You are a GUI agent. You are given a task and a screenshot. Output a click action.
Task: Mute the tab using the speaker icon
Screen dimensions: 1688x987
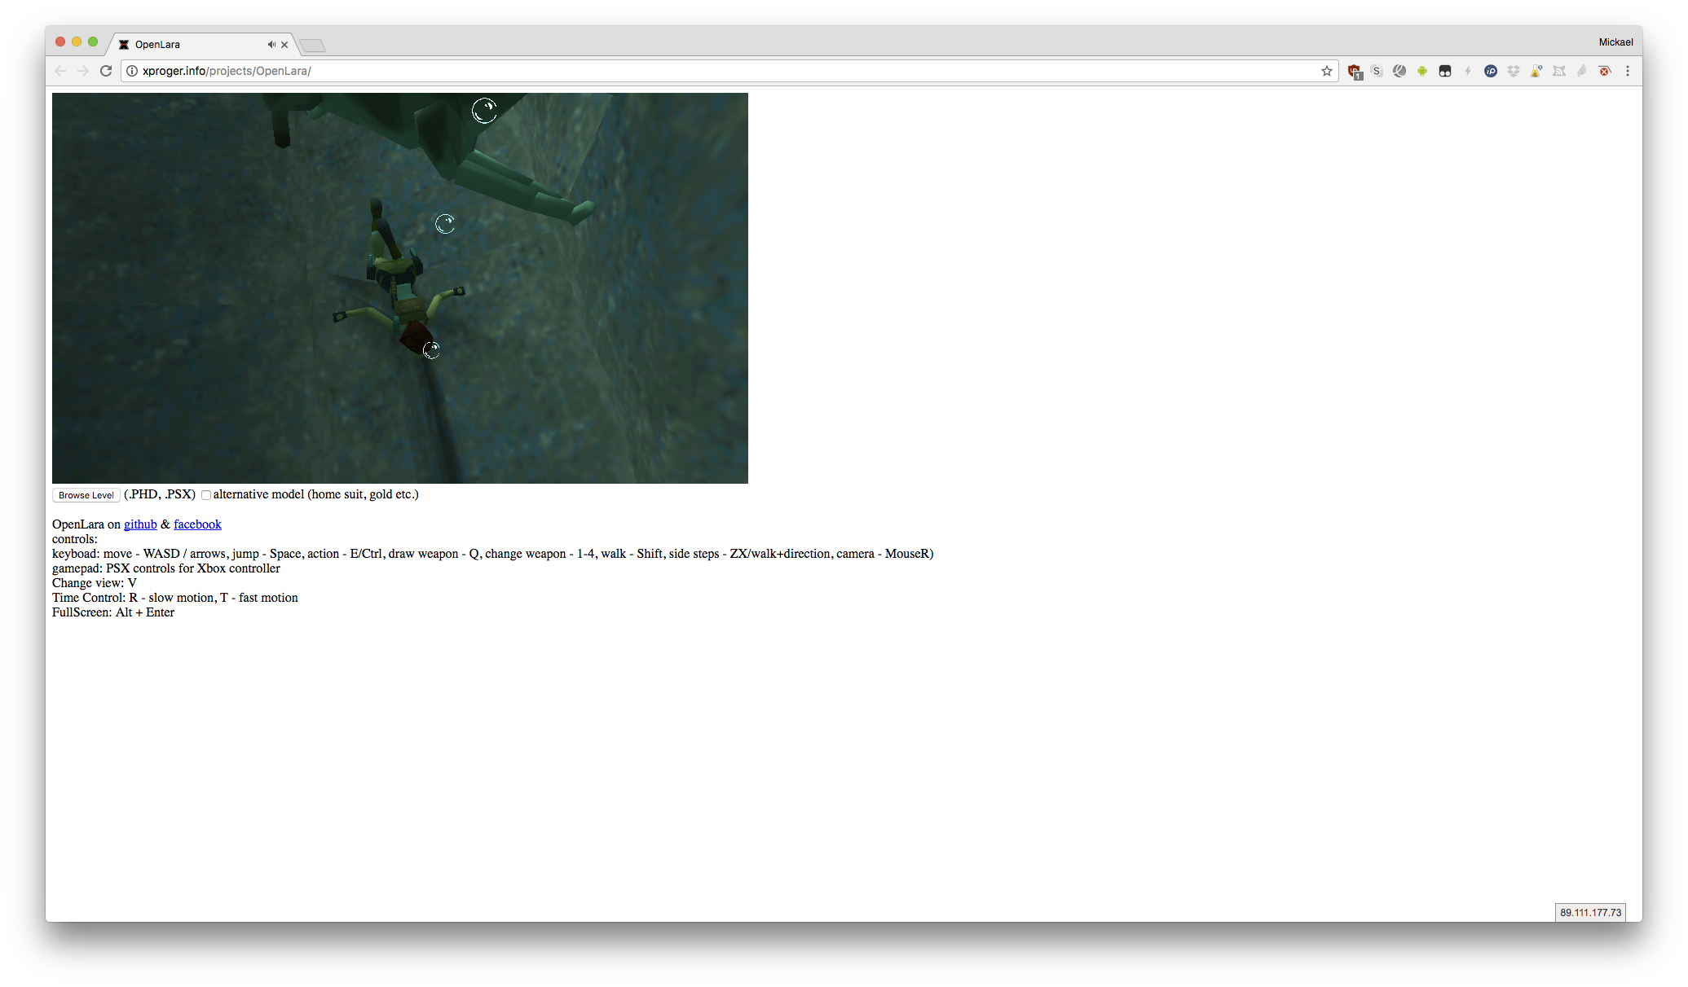[x=271, y=45]
